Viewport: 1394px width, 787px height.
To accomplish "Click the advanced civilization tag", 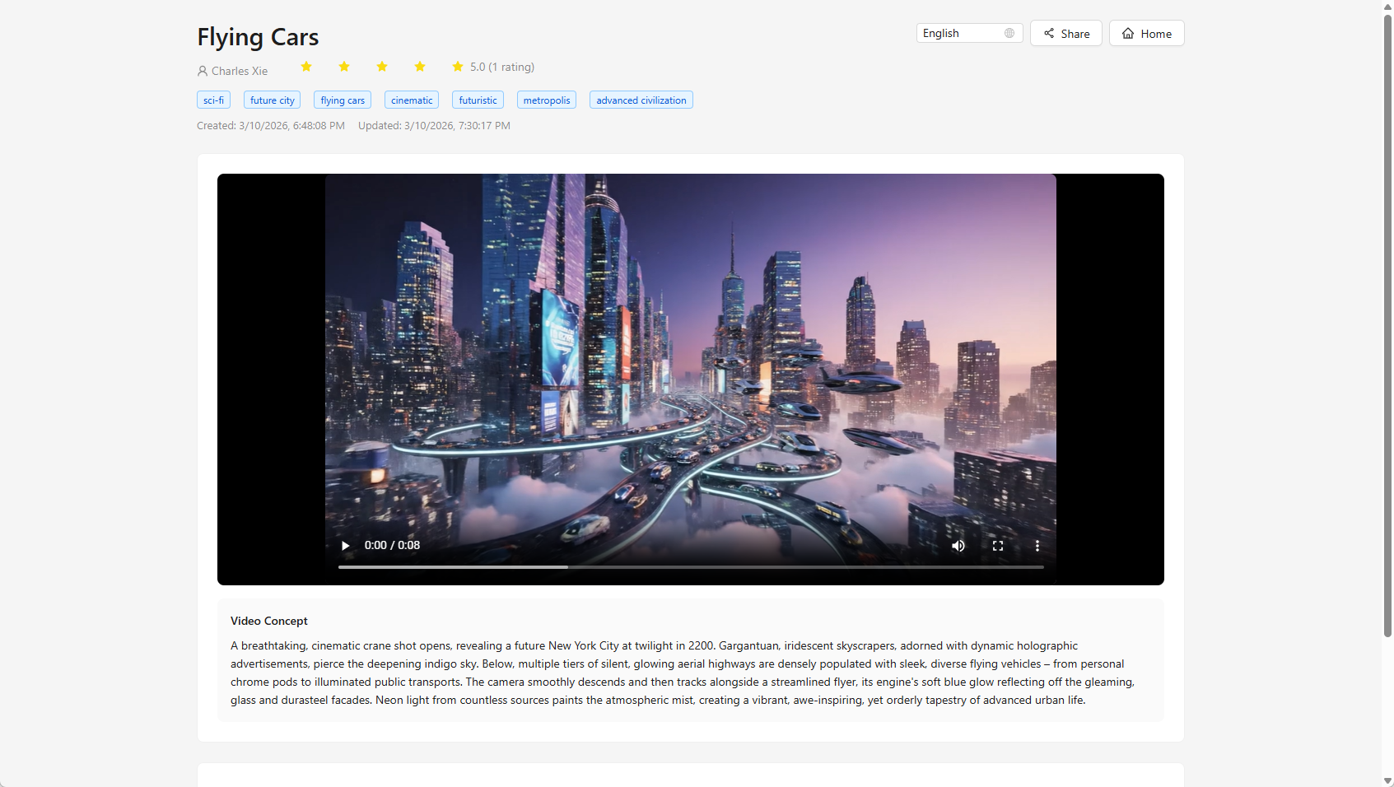I will (641, 100).
